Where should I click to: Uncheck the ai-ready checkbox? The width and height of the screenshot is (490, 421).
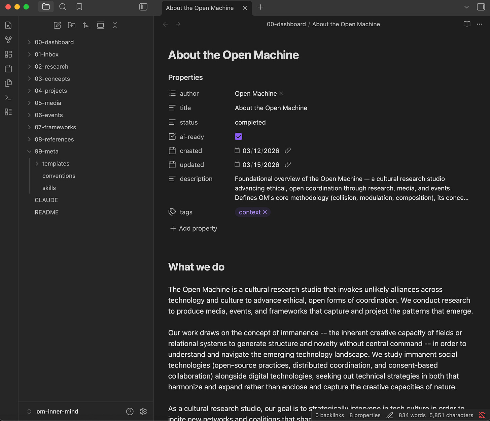pos(238,136)
